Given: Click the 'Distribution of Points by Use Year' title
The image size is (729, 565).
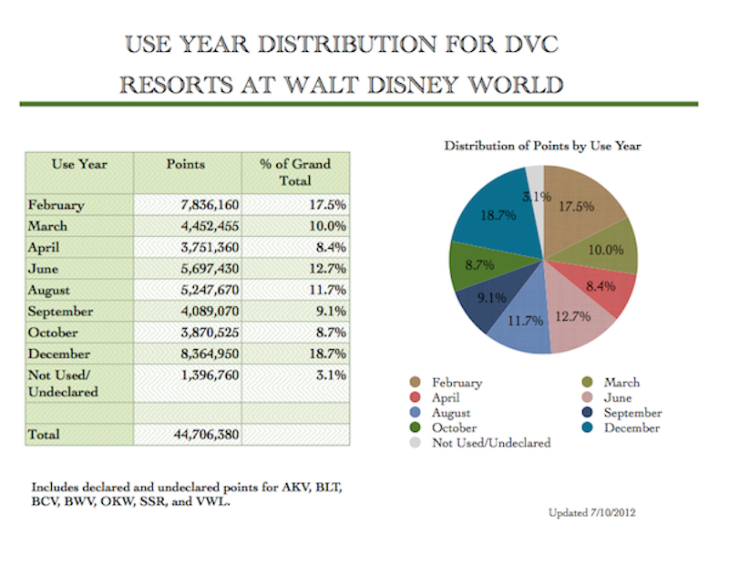Looking at the screenshot, I should coord(542,146).
